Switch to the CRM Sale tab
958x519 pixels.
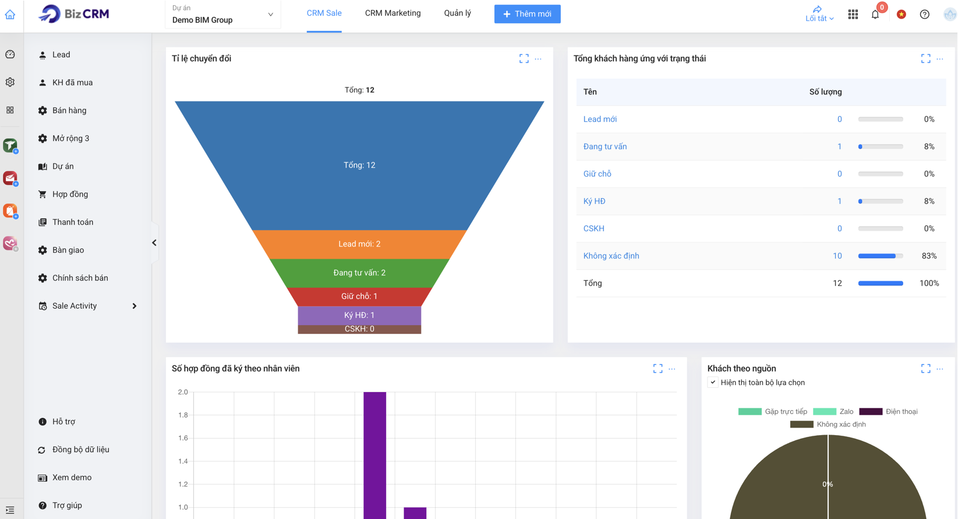pyautogui.click(x=324, y=13)
